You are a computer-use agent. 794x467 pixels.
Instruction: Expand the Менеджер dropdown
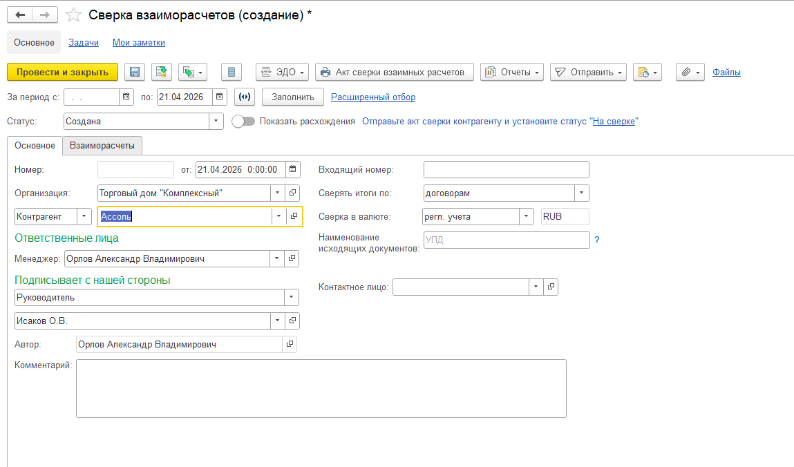point(276,258)
